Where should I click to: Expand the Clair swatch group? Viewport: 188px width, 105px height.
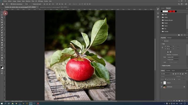[161, 26]
